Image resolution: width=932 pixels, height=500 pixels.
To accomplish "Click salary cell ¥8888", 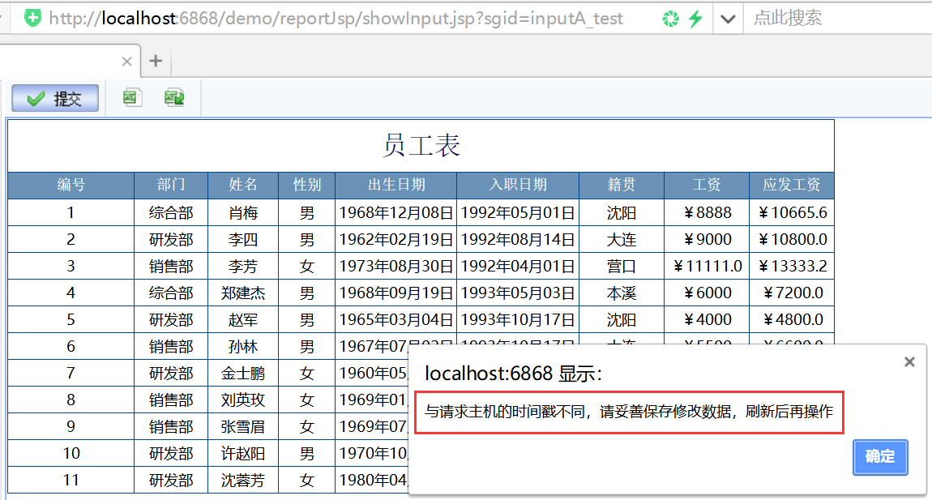I will 707,212.
